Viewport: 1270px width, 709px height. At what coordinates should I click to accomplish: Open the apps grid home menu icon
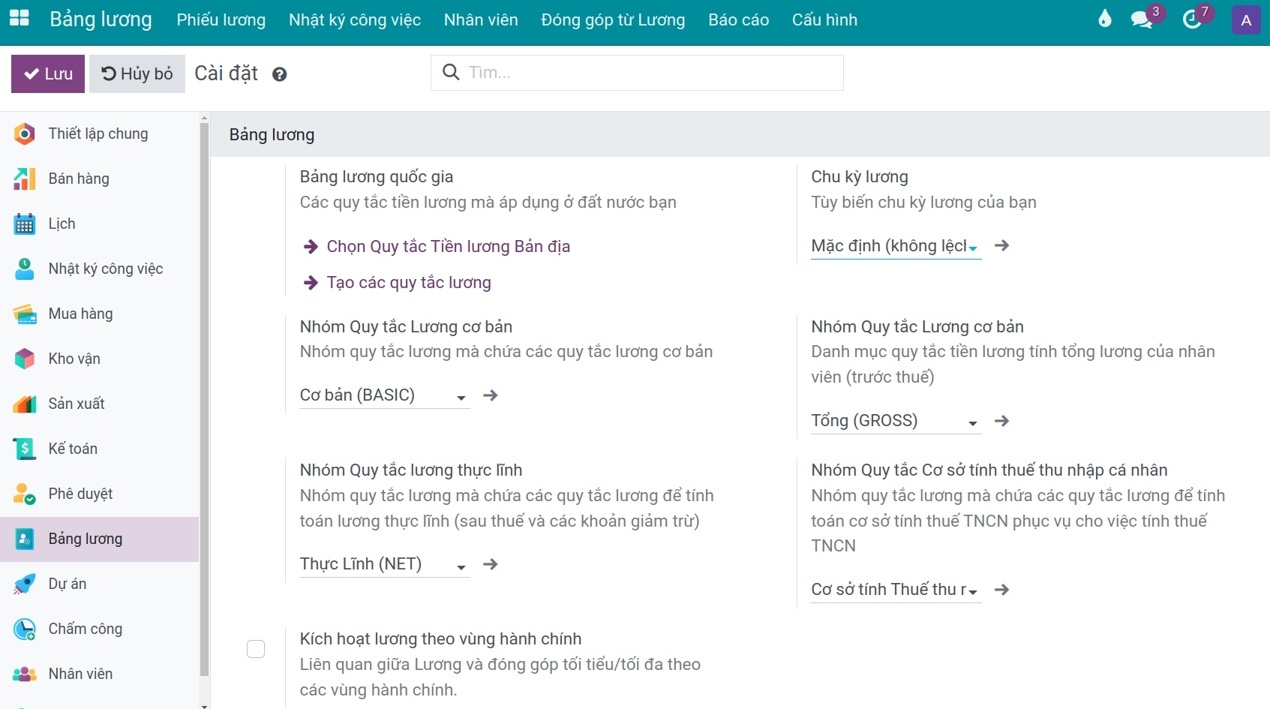[x=19, y=19]
